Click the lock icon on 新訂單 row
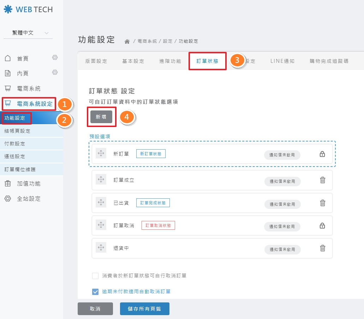 tap(322, 154)
